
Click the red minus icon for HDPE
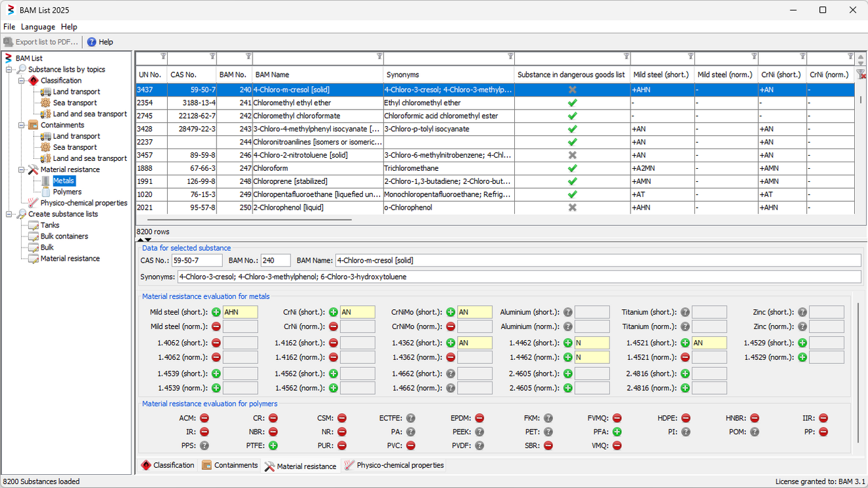click(x=686, y=418)
